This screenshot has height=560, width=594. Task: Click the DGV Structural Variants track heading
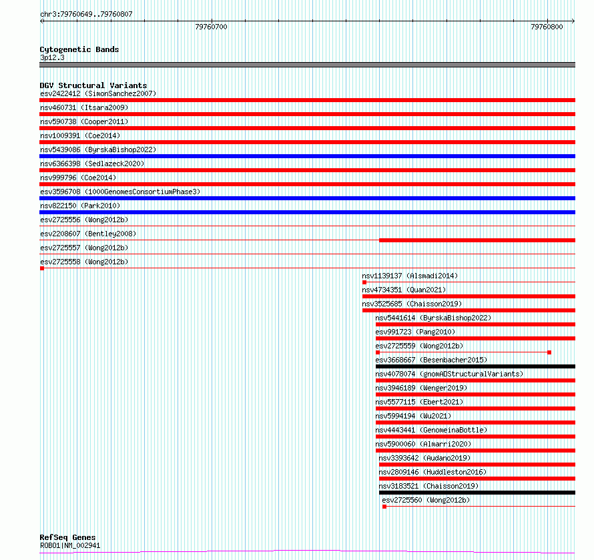coord(93,85)
